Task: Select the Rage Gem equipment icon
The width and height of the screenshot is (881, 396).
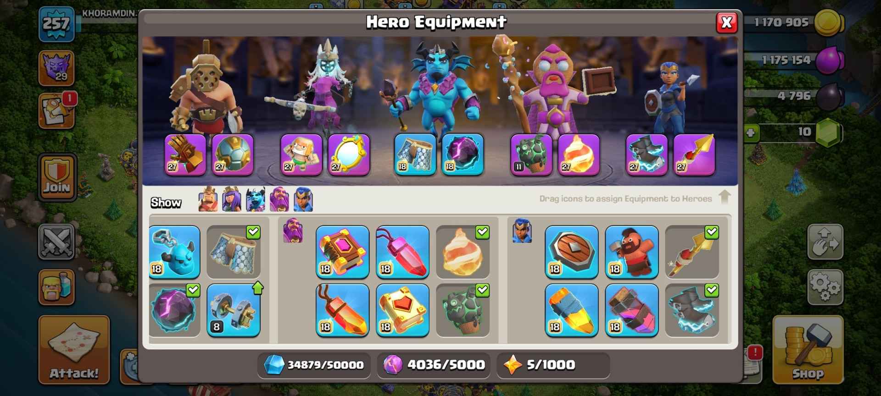Action: (402, 252)
